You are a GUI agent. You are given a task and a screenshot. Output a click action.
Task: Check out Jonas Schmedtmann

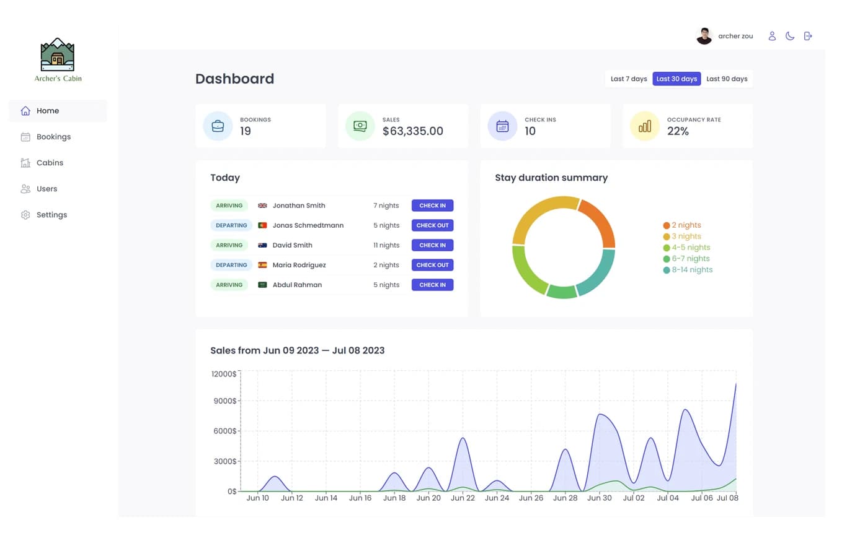(x=432, y=225)
